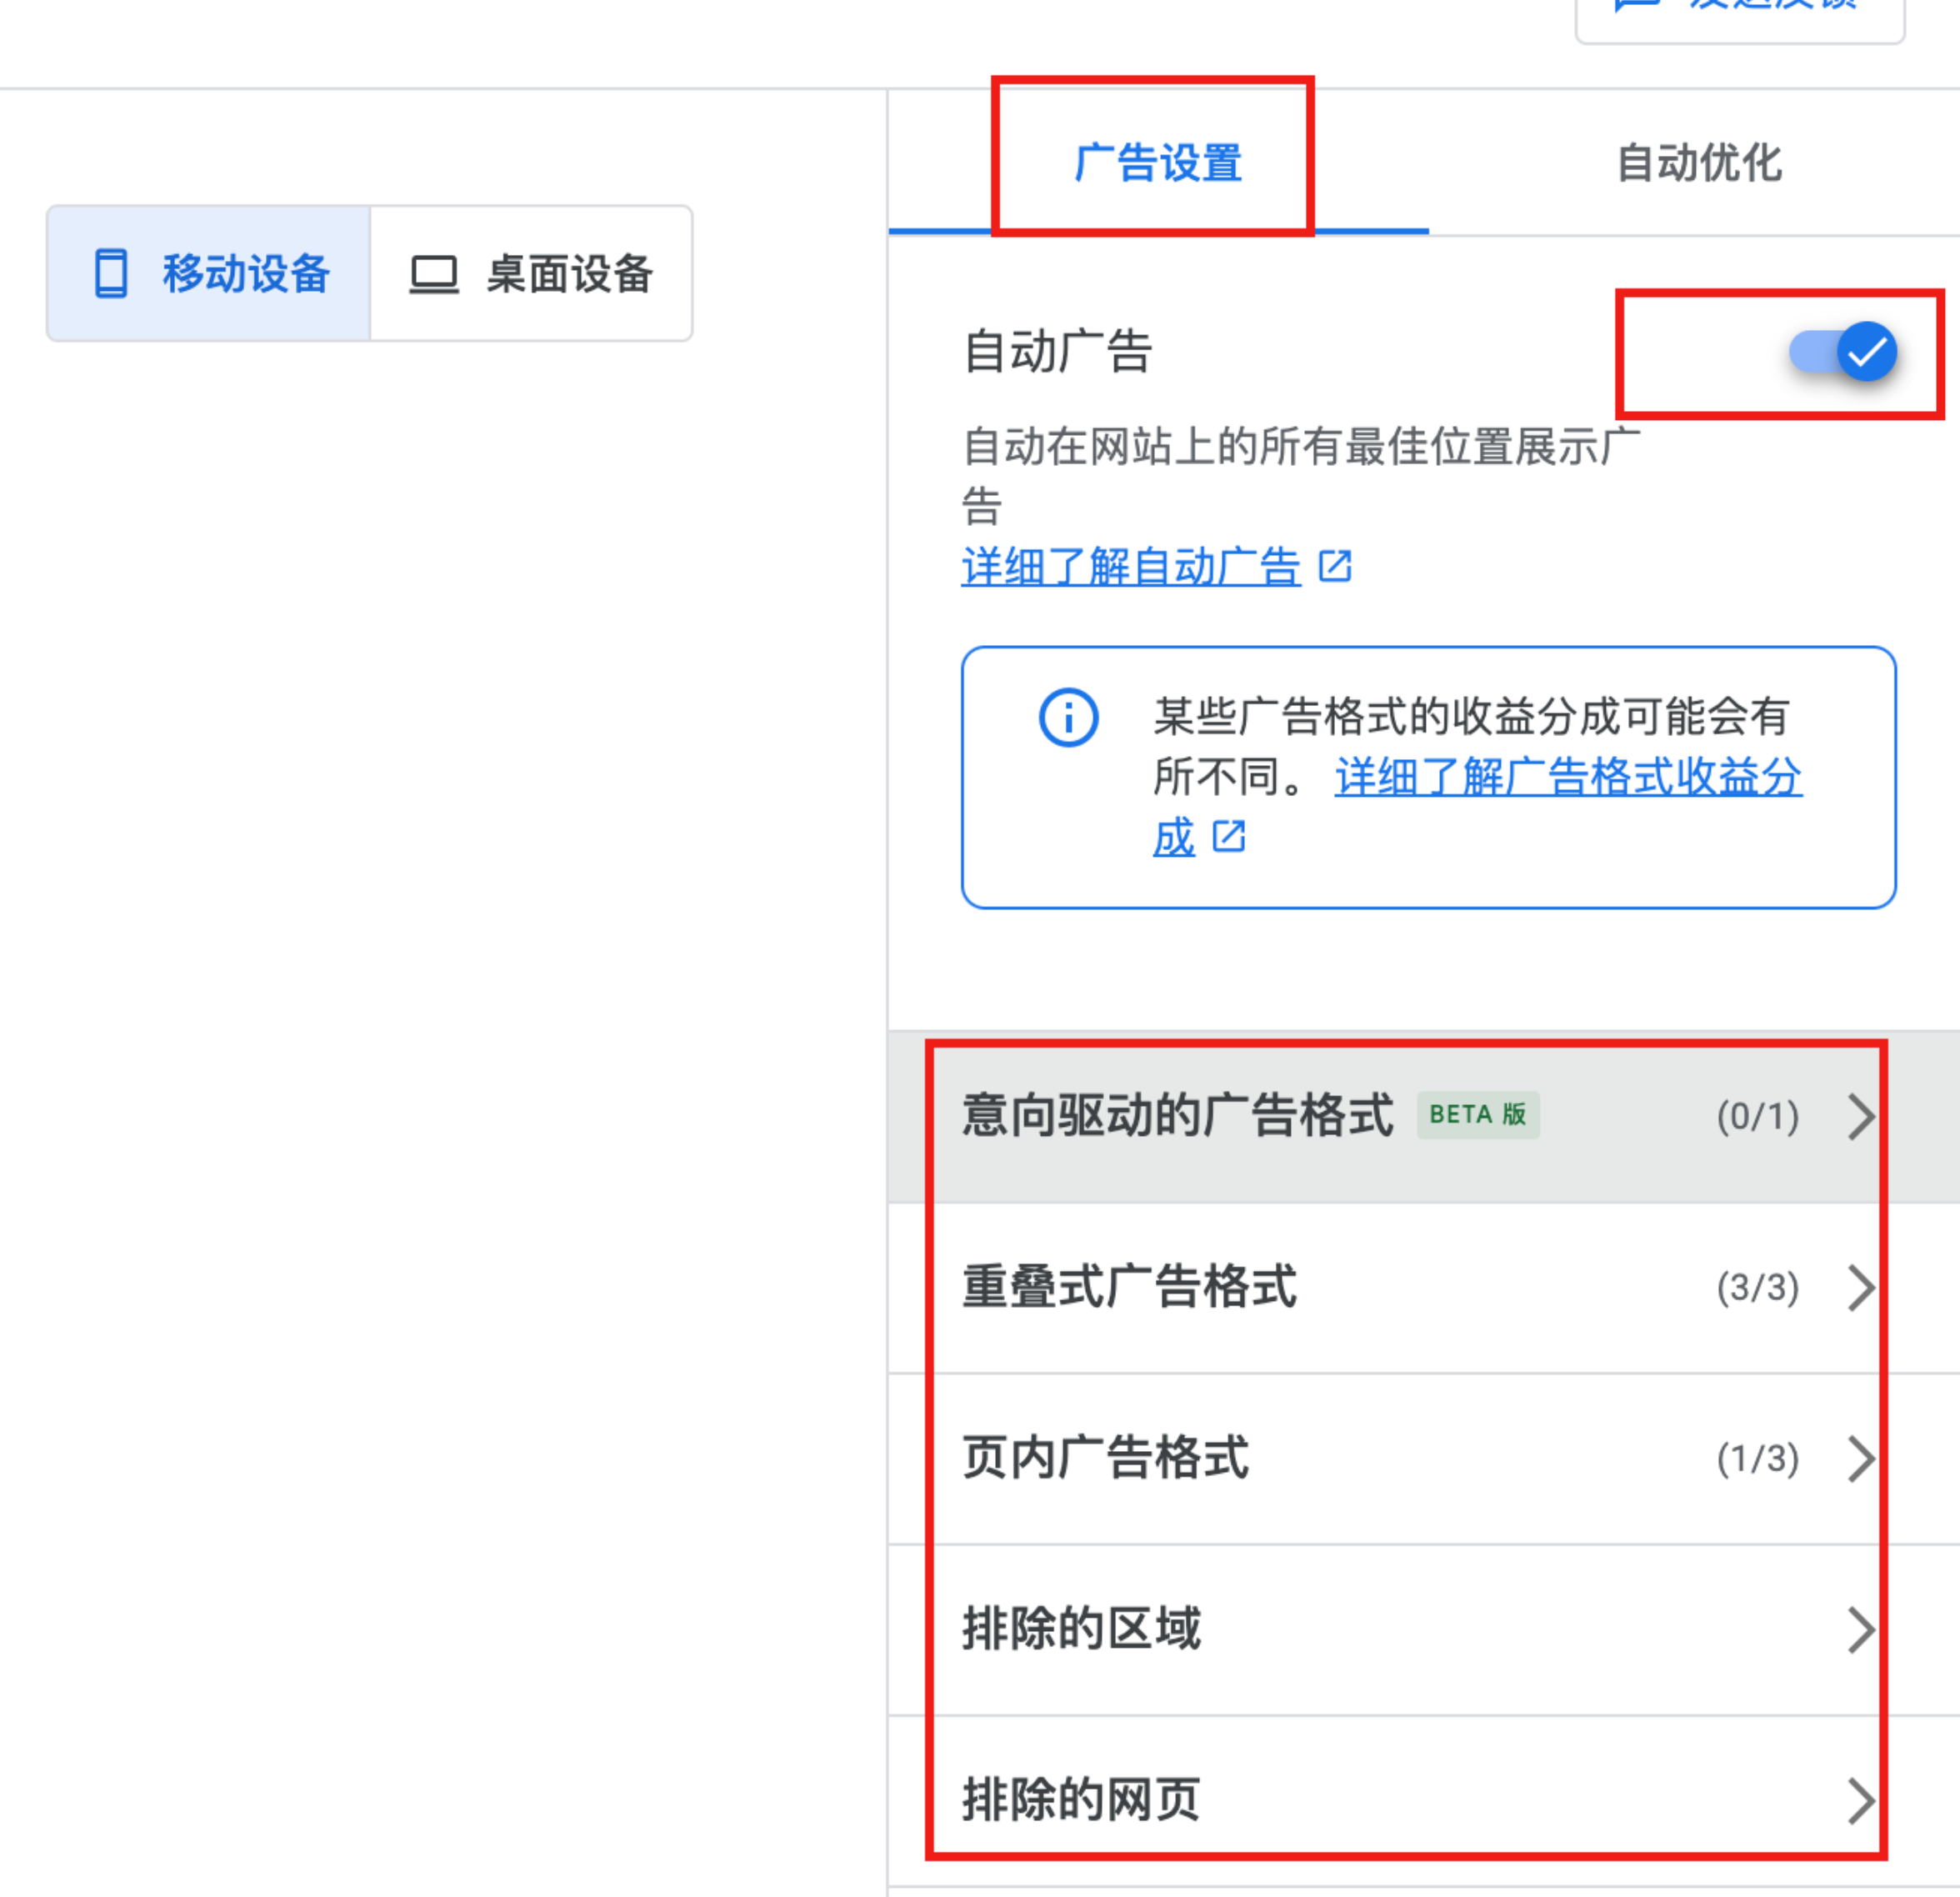Click chevron on 页内广告格式 row

tap(1861, 1459)
